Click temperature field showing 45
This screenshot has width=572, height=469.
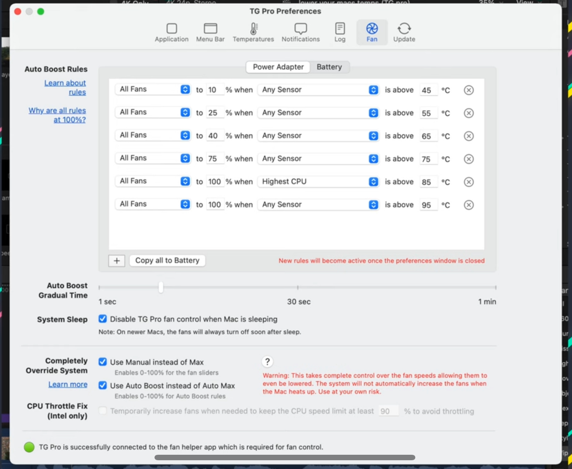coord(428,90)
